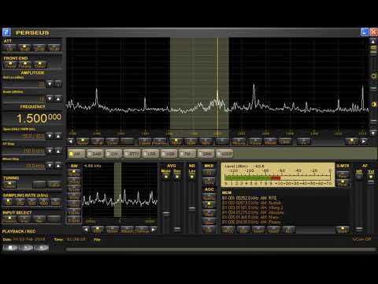Adjust the NB Lev slider handle

pyautogui.click(x=192, y=209)
